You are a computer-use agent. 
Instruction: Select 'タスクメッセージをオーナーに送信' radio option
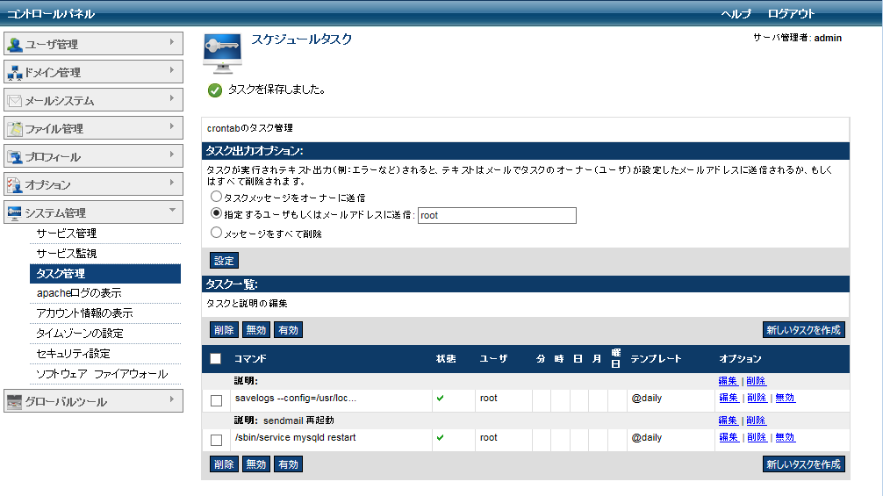tap(216, 198)
